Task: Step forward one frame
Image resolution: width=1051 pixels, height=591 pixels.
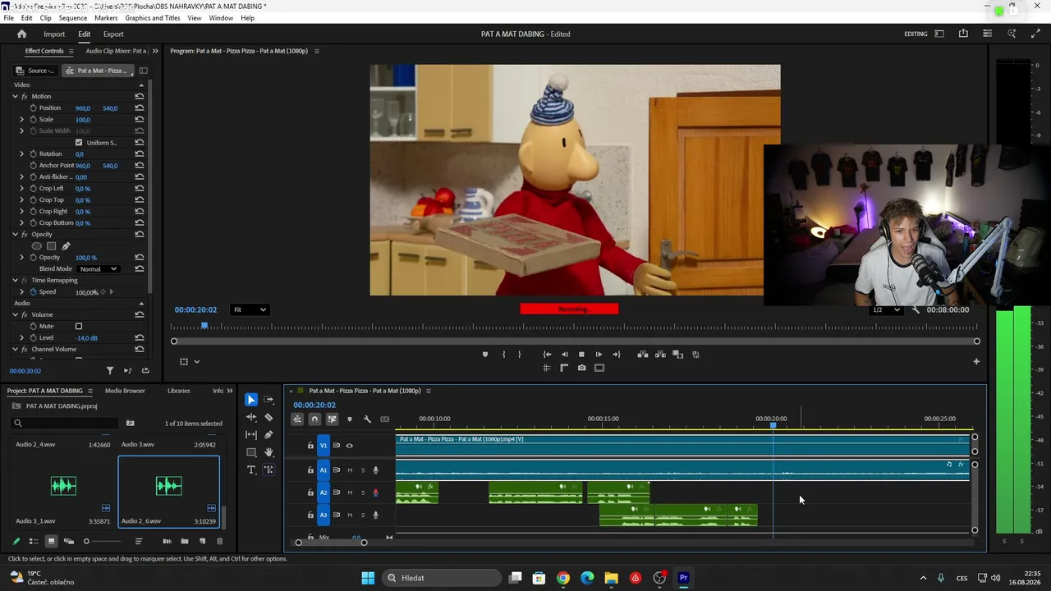Action: click(599, 355)
